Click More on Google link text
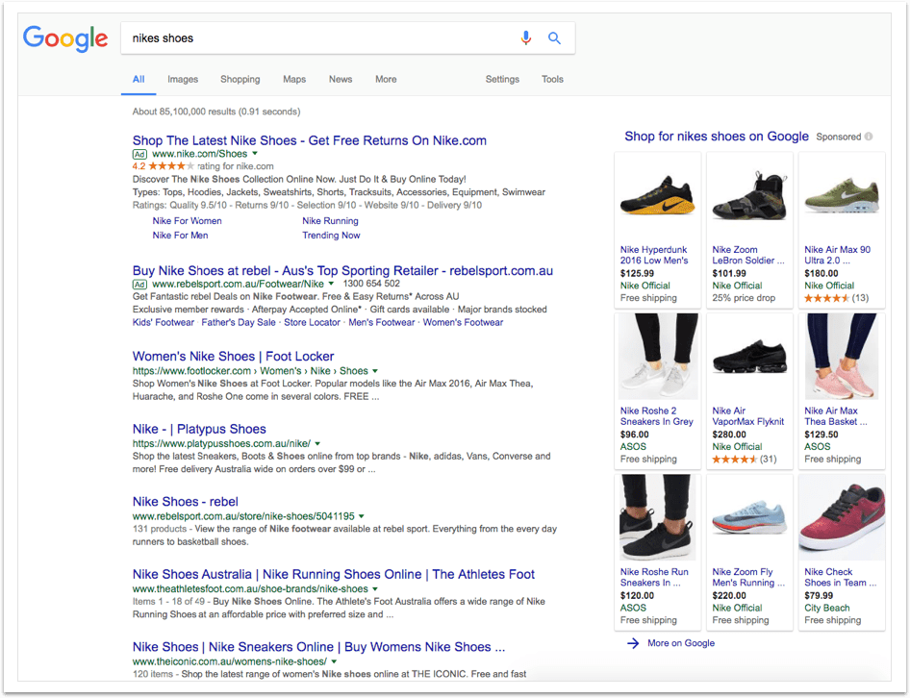This screenshot has height=698, width=910. [681, 643]
